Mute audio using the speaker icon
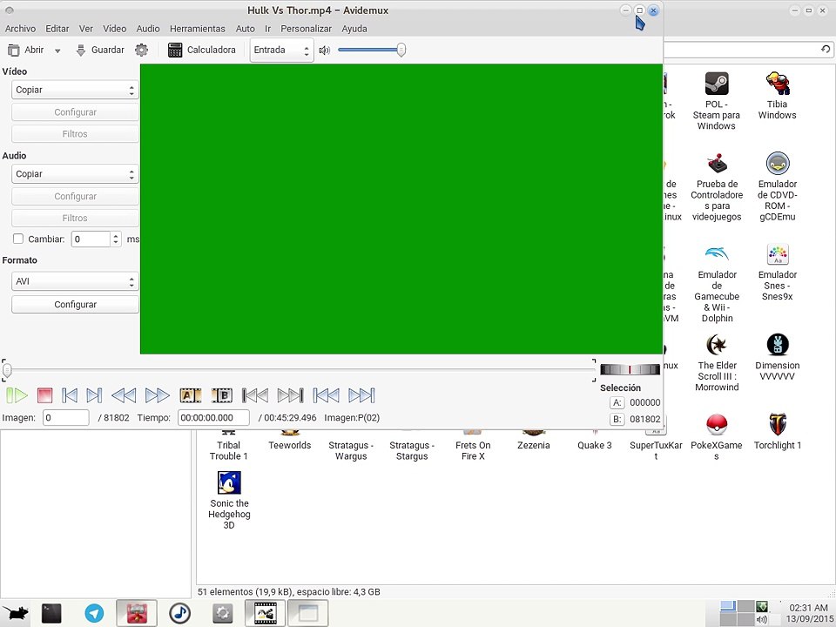 324,51
